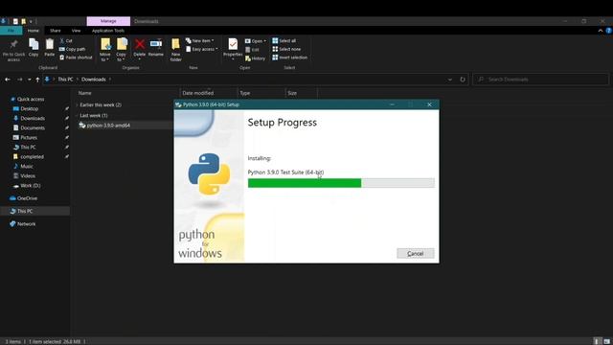
Task: Switch to large icons view in status bar
Action: coord(606,341)
